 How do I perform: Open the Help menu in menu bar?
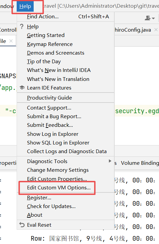tap(25, 6)
